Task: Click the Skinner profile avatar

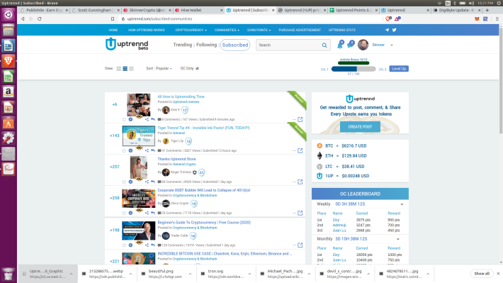Action: 363,45
